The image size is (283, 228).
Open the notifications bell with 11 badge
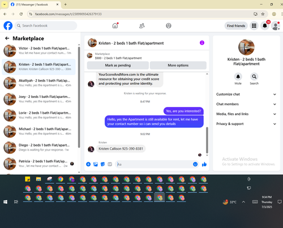(265, 25)
